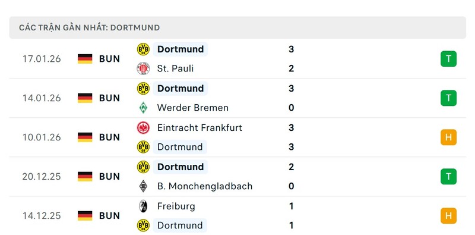Image resolution: width=475 pixels, height=235 pixels.
Task: Open B. Monchengladbach team name link
Action: [205, 186]
